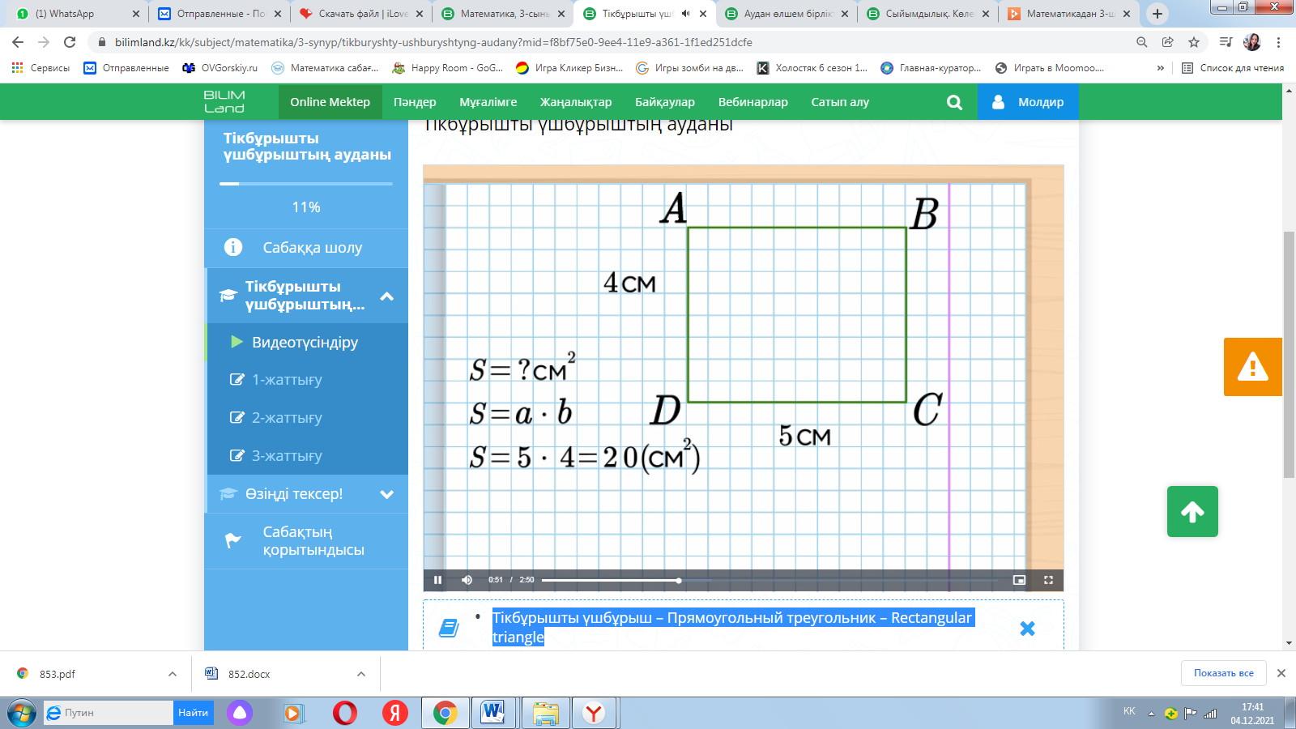Open the Вебинарлар menu item

[753, 102]
